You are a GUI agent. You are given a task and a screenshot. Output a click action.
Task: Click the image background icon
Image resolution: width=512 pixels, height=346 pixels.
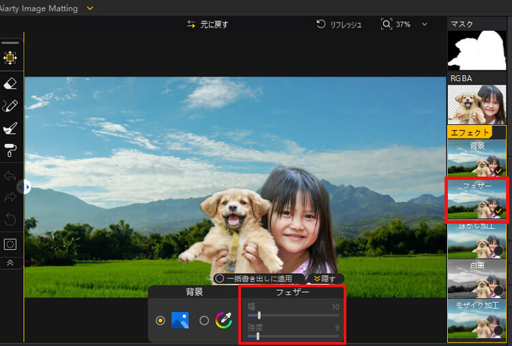pyautogui.click(x=180, y=320)
